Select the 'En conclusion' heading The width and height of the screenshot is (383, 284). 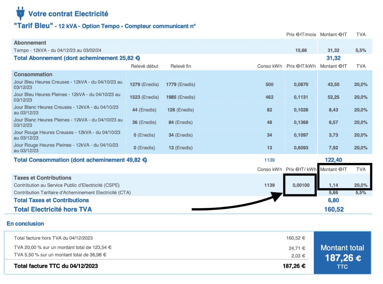[25, 224]
